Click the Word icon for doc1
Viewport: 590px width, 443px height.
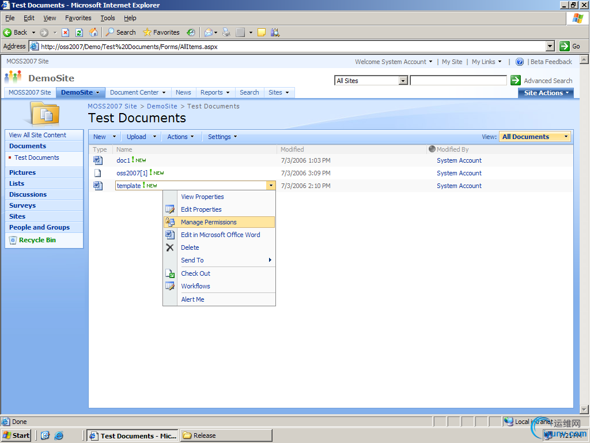98,160
